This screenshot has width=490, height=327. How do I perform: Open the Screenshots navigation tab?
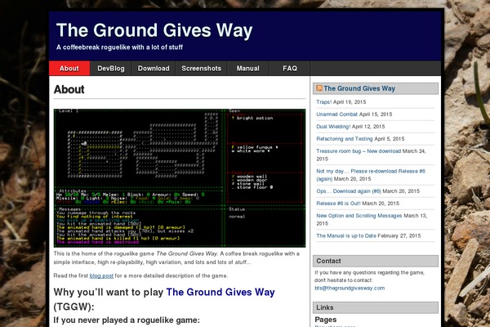coord(201,68)
